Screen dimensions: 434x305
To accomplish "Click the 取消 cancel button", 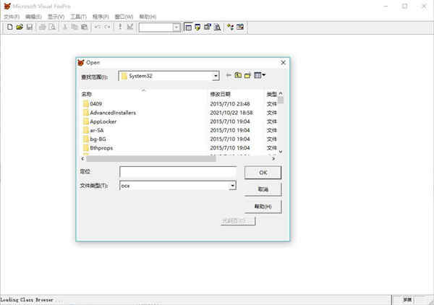I will pyautogui.click(x=263, y=189).
